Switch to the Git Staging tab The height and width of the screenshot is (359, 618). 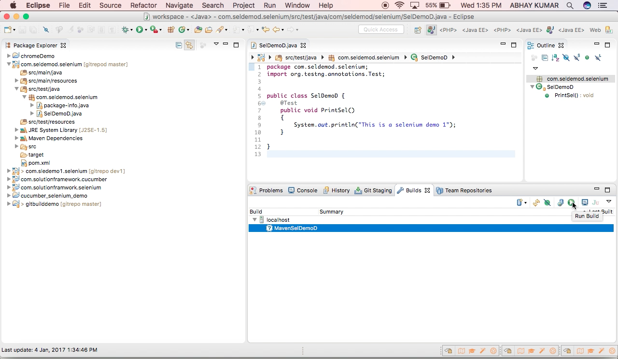373,190
